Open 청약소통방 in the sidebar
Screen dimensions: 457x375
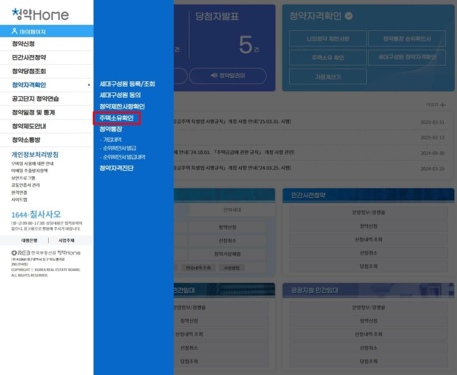click(x=46, y=140)
